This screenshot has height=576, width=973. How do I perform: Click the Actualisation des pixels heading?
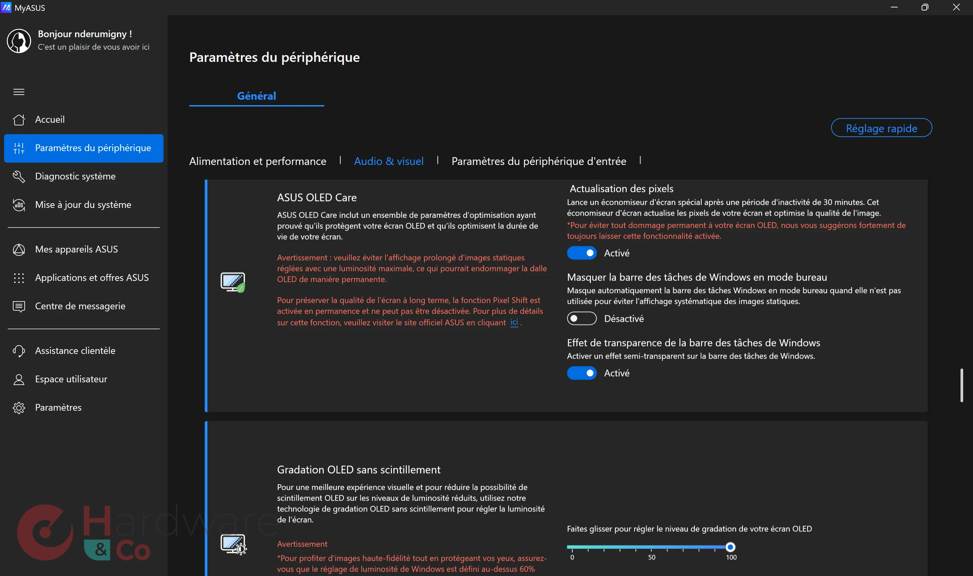pyautogui.click(x=621, y=189)
